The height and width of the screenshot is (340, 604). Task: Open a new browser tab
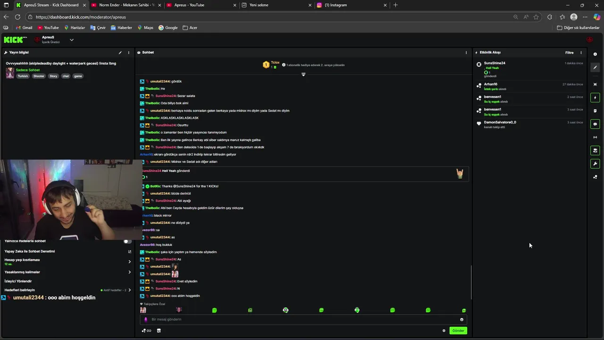[x=395, y=5]
